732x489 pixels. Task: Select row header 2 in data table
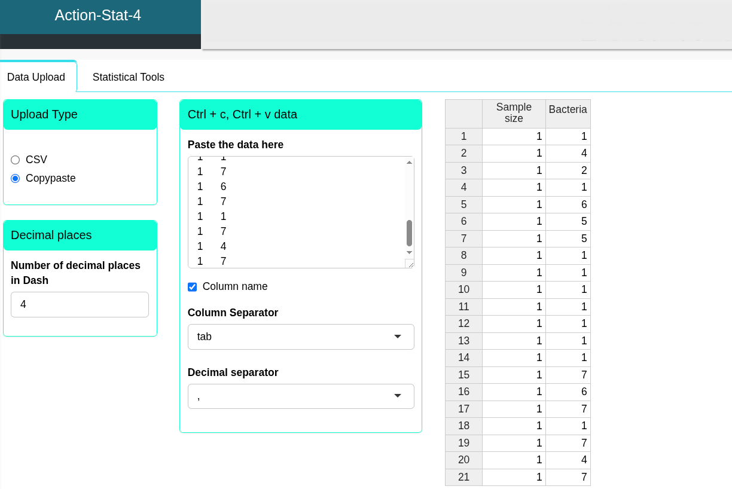[463, 154]
